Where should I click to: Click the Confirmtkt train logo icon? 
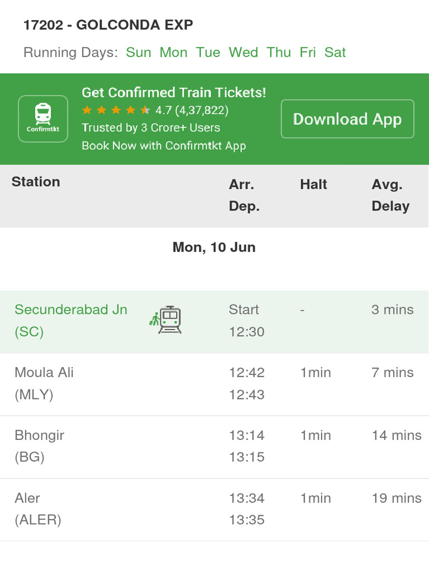43,119
